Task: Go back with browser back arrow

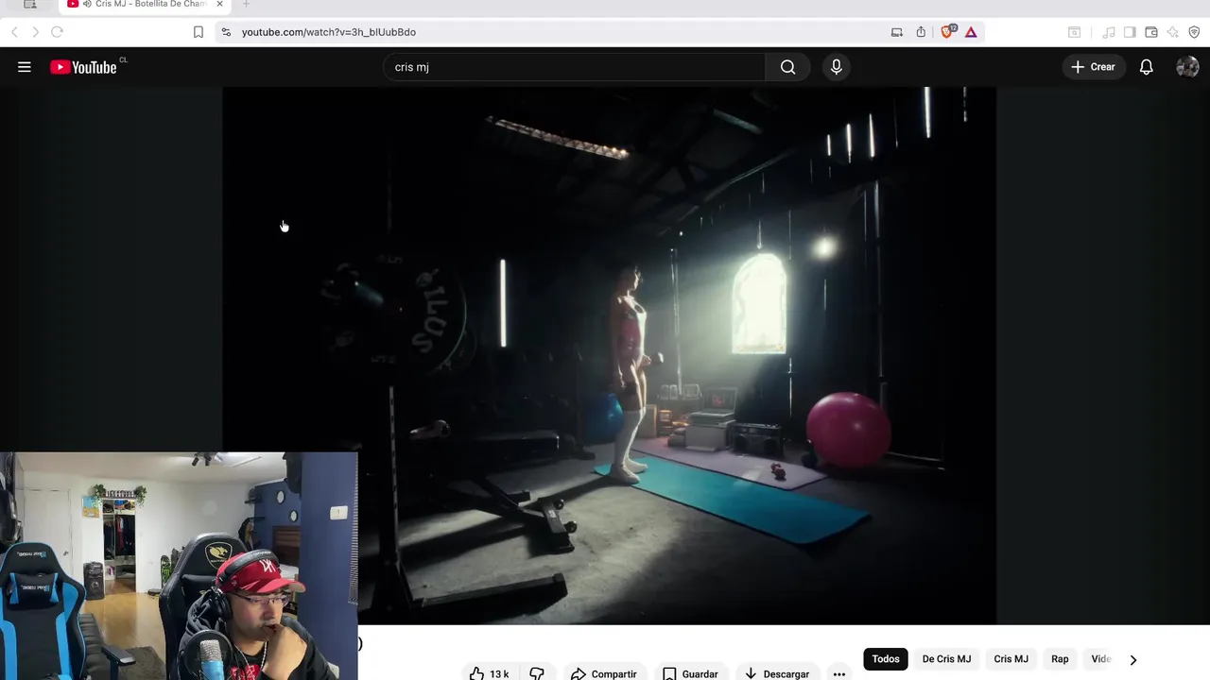Action: pyautogui.click(x=14, y=32)
